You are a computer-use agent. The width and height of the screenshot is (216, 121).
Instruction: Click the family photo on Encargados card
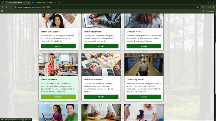(58, 21)
